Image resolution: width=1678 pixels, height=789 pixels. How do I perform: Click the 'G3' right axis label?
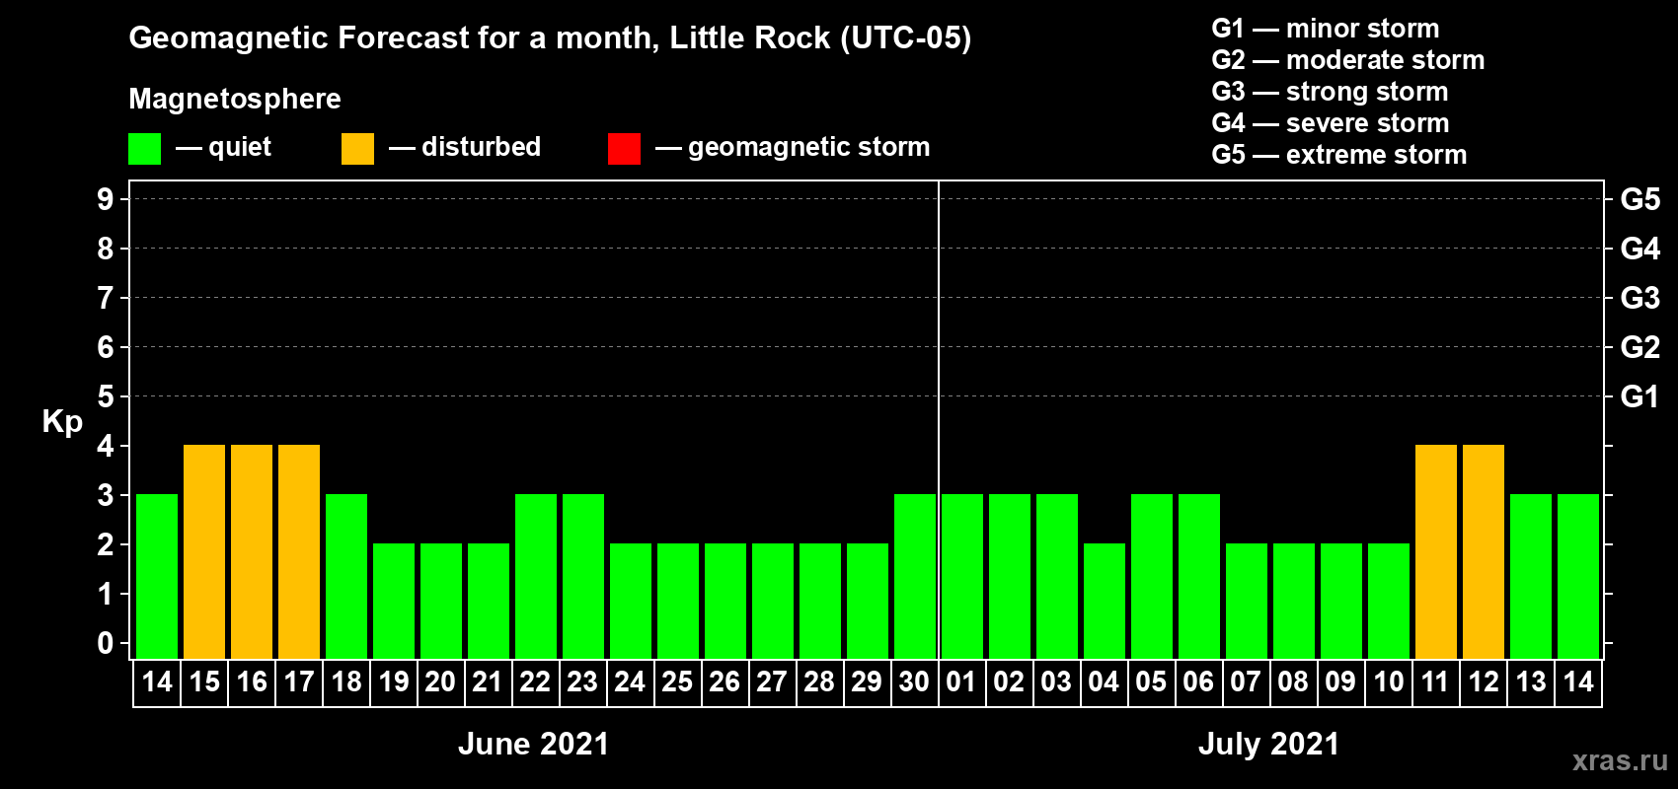tap(1640, 298)
